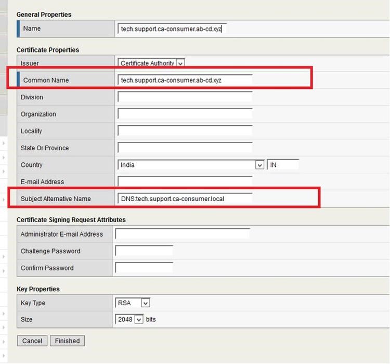Click the Organization input field
The image size is (390, 364).
[185, 114]
